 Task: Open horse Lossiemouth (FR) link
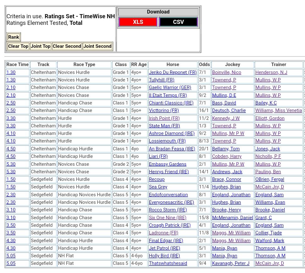(167, 141)
